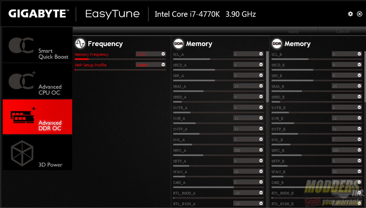Select the Advanced DDR OC tab
The height and width of the screenshot is (208, 366).
point(37,117)
